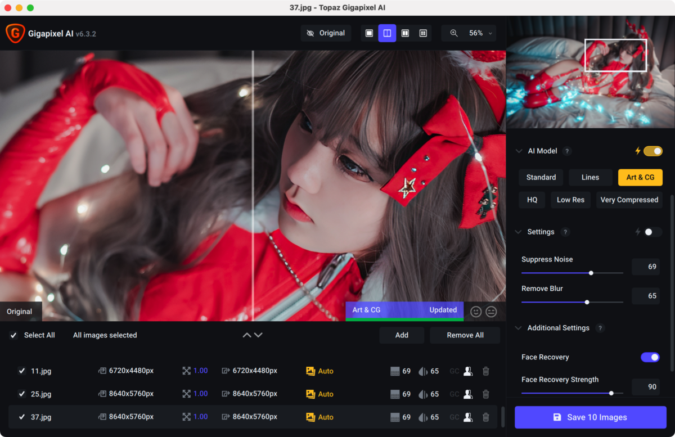This screenshot has height=437, width=675.
Task: Select the Art & CG model
Action: [640, 177]
